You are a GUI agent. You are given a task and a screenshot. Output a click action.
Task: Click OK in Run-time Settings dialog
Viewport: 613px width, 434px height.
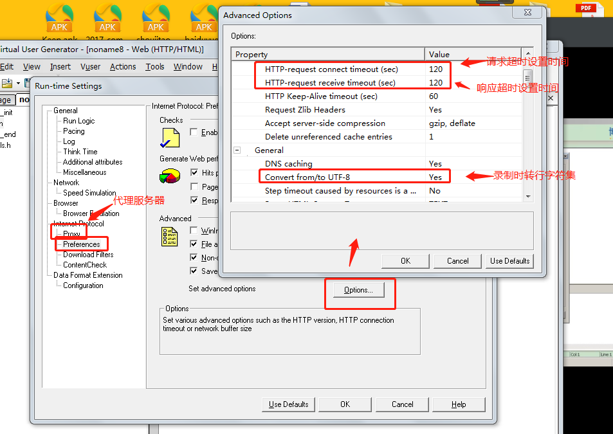tap(345, 404)
